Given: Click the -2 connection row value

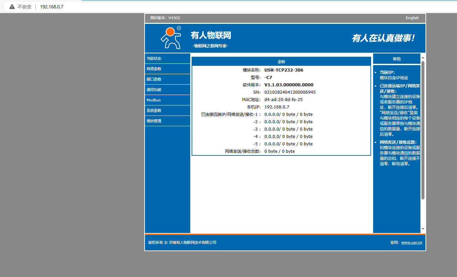Looking at the screenshot, I should tap(289, 122).
